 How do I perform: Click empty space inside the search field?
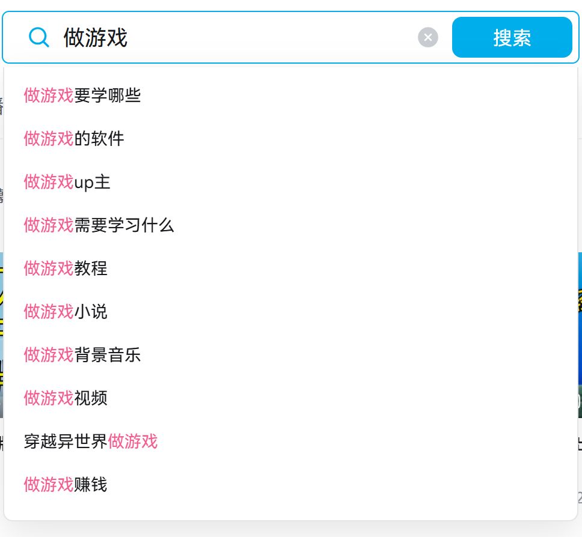271,38
